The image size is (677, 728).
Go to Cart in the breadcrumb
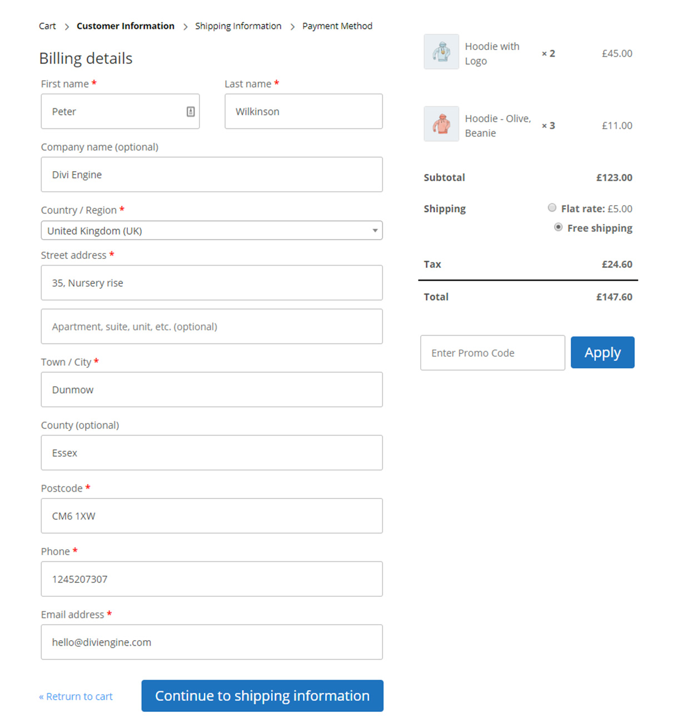pos(47,26)
